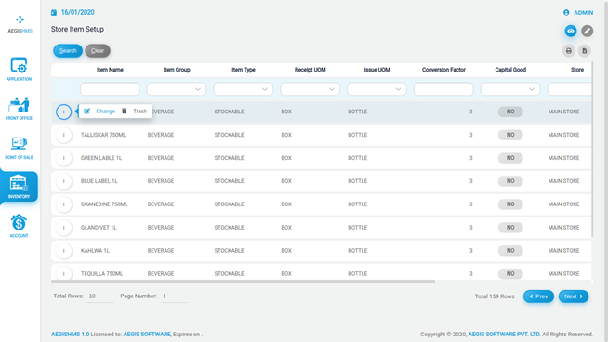Choose Trash from the row action menu

pos(134,112)
